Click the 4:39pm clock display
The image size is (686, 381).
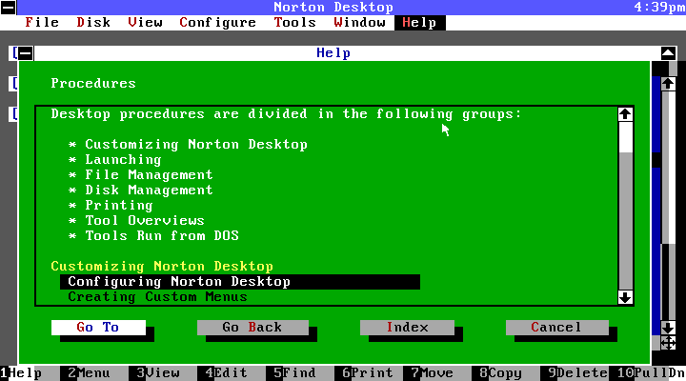coord(659,8)
